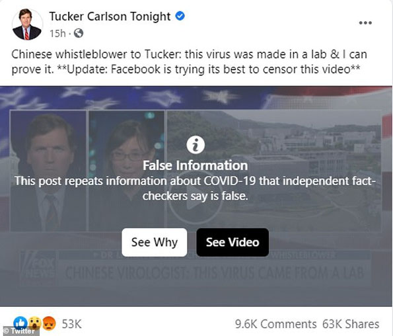Click the info icon above False Information
Viewport: 393px width, 336px height.
[196, 145]
